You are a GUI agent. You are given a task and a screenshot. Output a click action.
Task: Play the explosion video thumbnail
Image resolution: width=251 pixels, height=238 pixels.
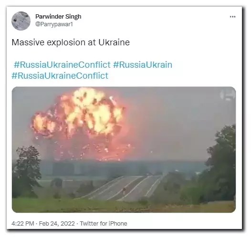point(124,150)
